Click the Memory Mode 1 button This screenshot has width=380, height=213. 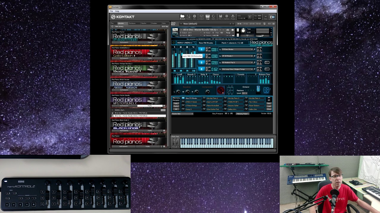pos(243,114)
